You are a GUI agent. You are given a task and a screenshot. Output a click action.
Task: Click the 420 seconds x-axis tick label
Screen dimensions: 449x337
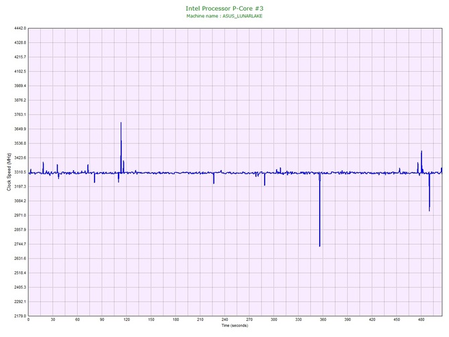[x=372, y=320]
